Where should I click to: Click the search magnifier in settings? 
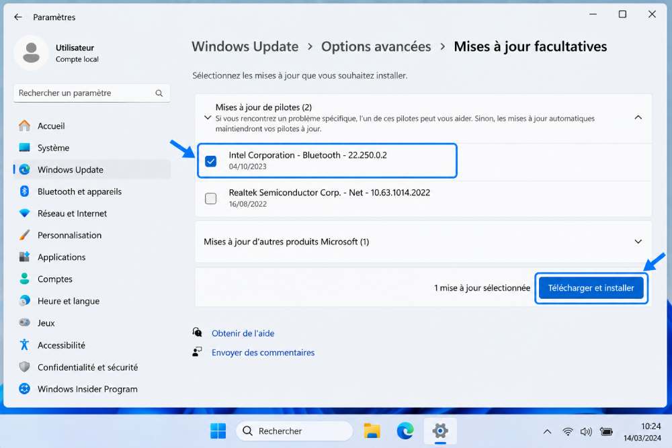click(159, 93)
